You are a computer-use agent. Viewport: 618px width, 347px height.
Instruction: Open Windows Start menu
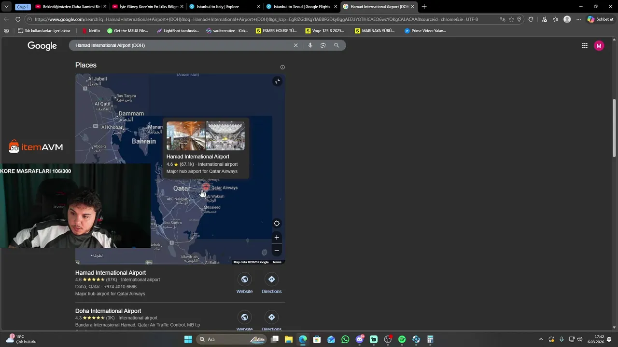188,339
